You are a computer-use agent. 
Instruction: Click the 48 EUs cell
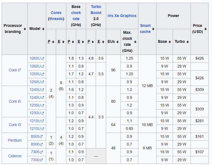pyautogui.click(x=113, y=148)
